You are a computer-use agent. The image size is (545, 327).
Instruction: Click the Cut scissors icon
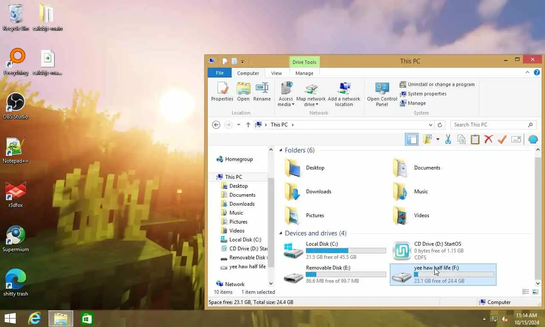448,139
